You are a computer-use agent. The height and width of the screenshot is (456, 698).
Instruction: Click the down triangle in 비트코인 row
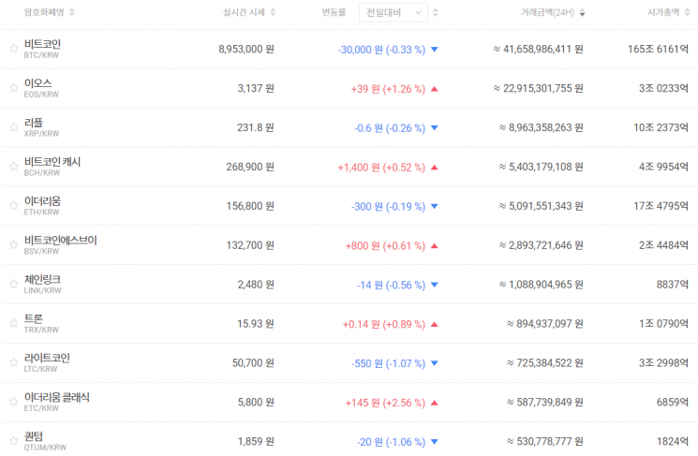click(435, 50)
